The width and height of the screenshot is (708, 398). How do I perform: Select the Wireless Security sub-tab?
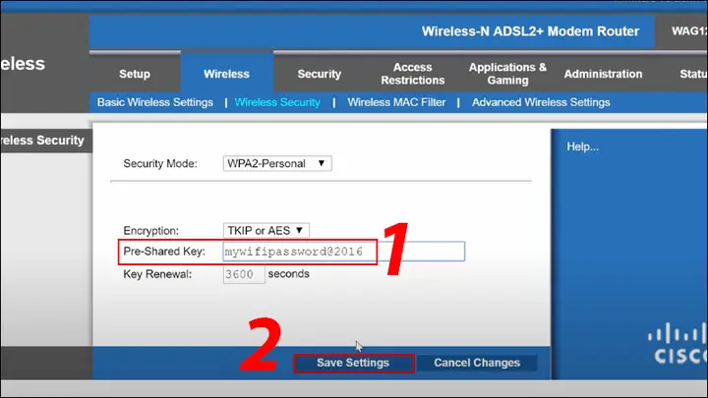(x=277, y=102)
